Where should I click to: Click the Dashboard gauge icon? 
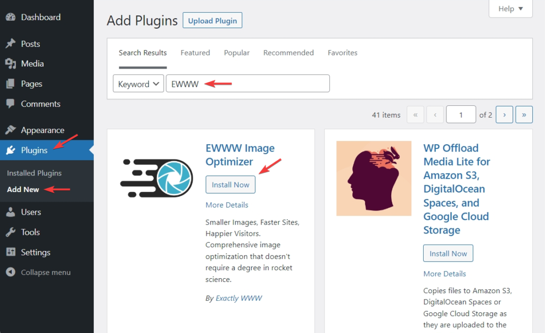tap(11, 17)
